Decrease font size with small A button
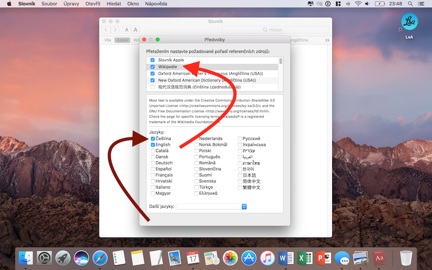 127,29
